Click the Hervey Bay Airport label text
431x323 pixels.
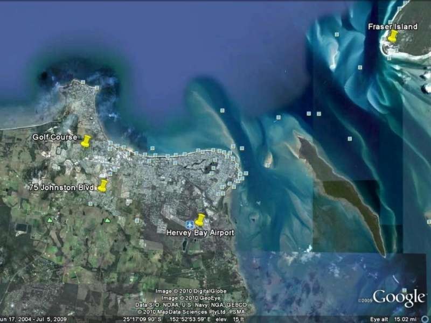tap(199, 234)
